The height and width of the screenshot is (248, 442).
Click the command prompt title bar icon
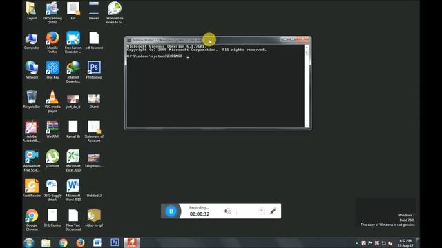click(129, 40)
